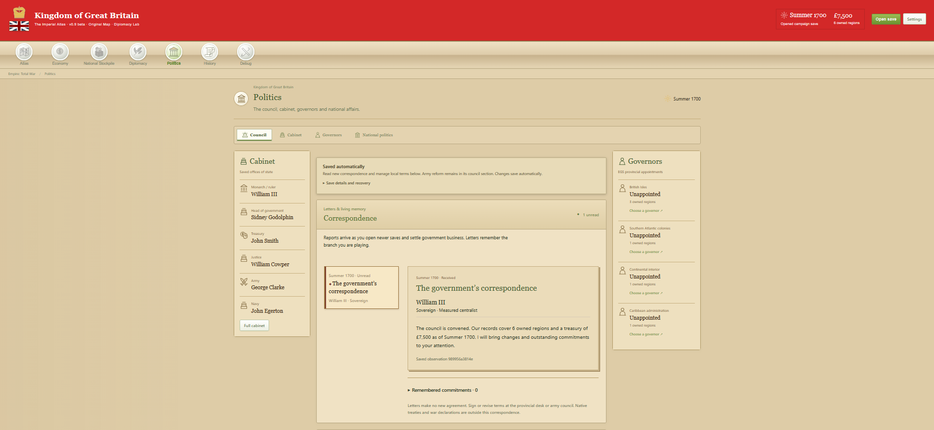934x430 pixels.
Task: Click the £7,500 treasury value
Action: coord(843,16)
